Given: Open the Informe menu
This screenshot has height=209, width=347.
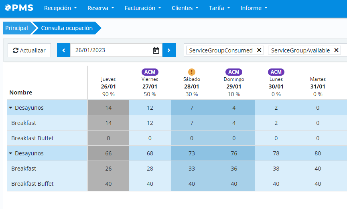Looking at the screenshot, I should pyautogui.click(x=254, y=8).
